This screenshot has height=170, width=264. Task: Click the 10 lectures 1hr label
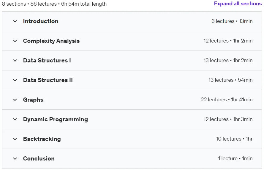234,139
